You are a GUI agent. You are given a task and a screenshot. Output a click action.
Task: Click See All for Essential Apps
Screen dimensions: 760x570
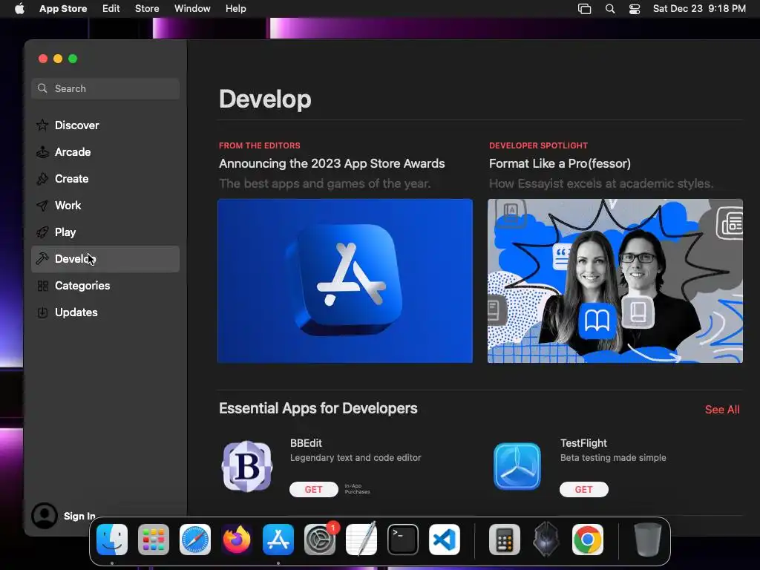[x=722, y=410]
